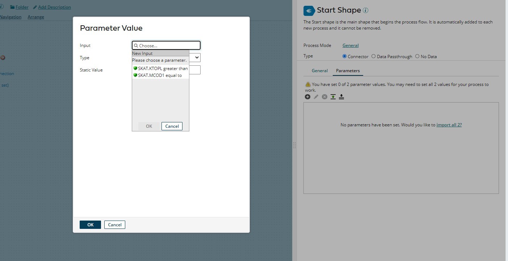
Task: Click the X remove icon in Parameters toolbar
Action: click(324, 96)
